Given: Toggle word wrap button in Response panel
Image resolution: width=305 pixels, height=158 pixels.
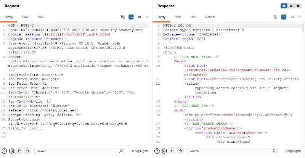Looking at the screenshot, I should (x=284, y=17).
